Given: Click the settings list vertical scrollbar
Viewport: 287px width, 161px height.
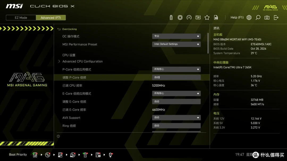Looking at the screenshot, I should coord(208,43).
